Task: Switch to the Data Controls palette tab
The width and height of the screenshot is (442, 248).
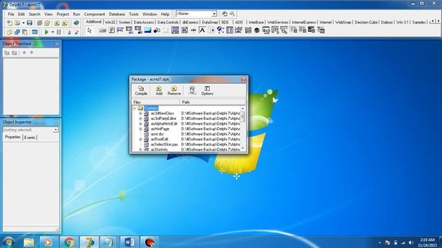Action: click(x=168, y=22)
